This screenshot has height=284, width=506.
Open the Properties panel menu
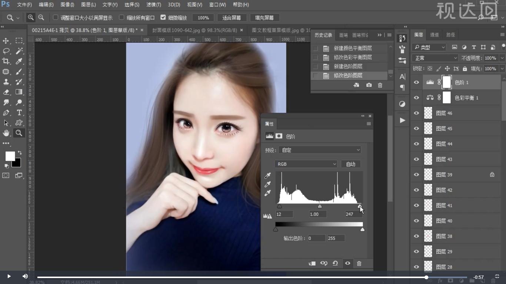[369, 124]
